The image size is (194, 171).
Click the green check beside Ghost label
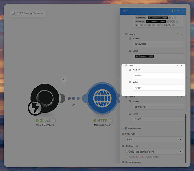coord(37,121)
